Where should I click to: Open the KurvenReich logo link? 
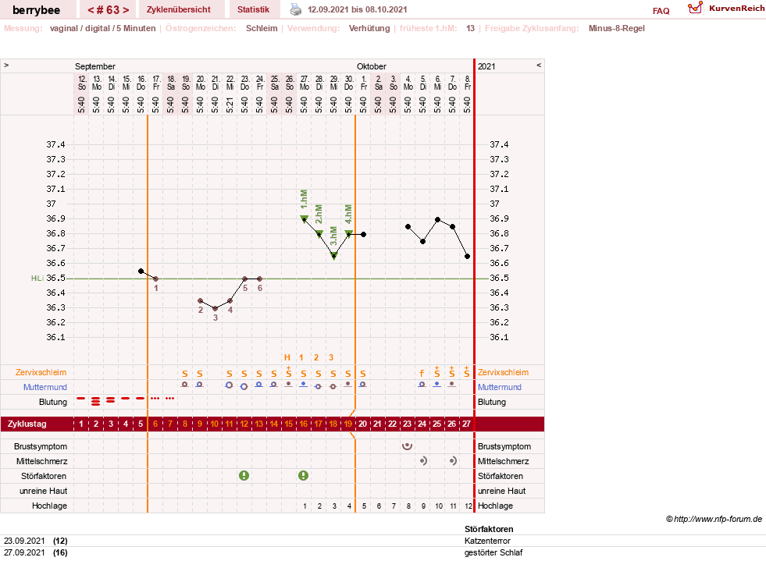click(726, 9)
